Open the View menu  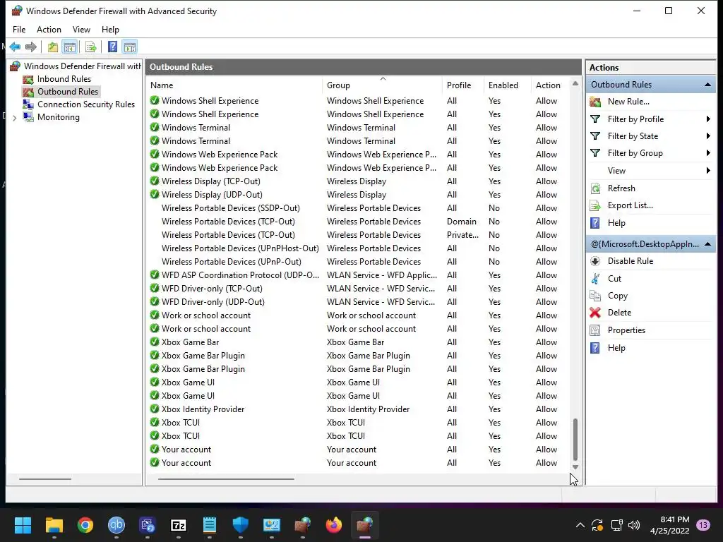click(x=81, y=30)
